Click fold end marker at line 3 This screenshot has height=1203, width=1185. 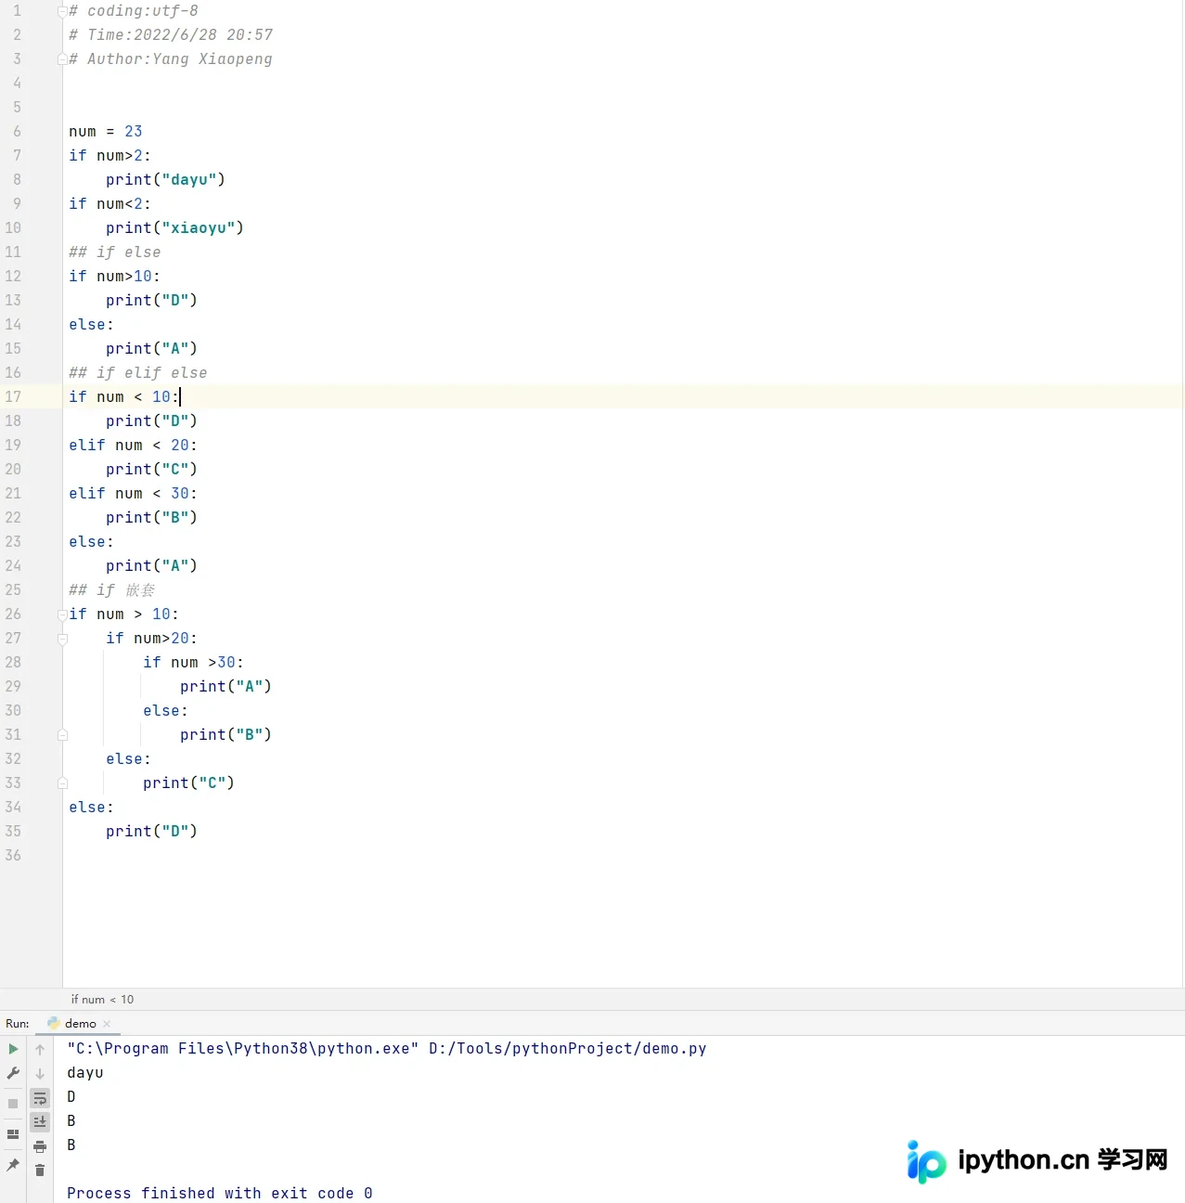click(62, 59)
